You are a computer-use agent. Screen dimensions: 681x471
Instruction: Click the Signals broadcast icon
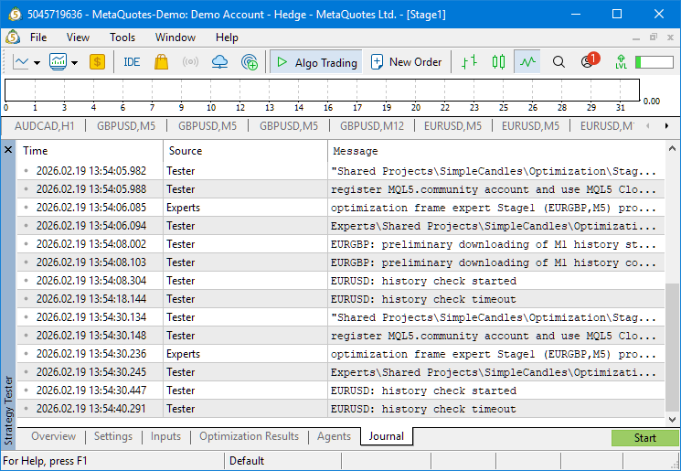(190, 62)
